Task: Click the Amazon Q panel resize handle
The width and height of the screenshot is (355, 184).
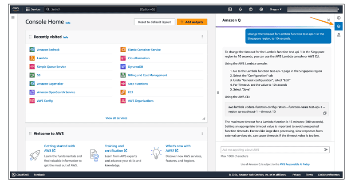Action: 218,92
